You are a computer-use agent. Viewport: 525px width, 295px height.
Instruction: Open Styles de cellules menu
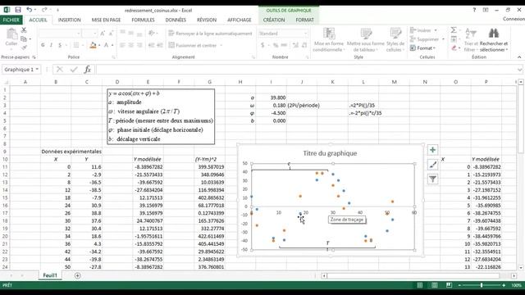pos(395,40)
